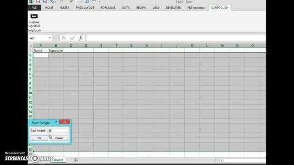Image resolution: width=294 pixels, height=165 pixels.
Task: Select row 14 header
Action: 30,112
